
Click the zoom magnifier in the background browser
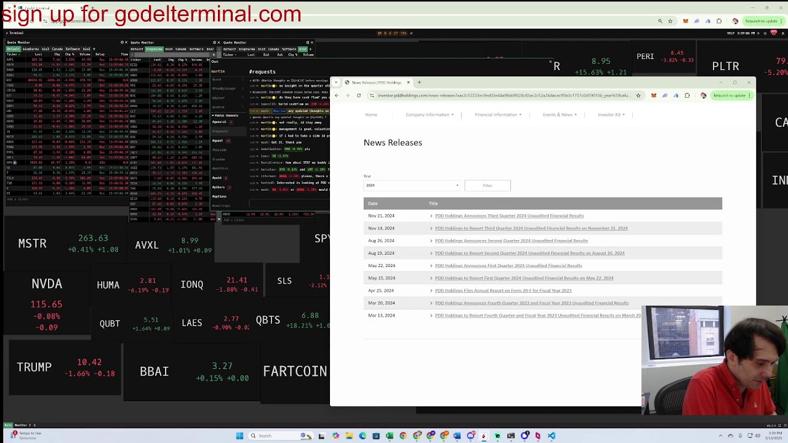pos(660,21)
